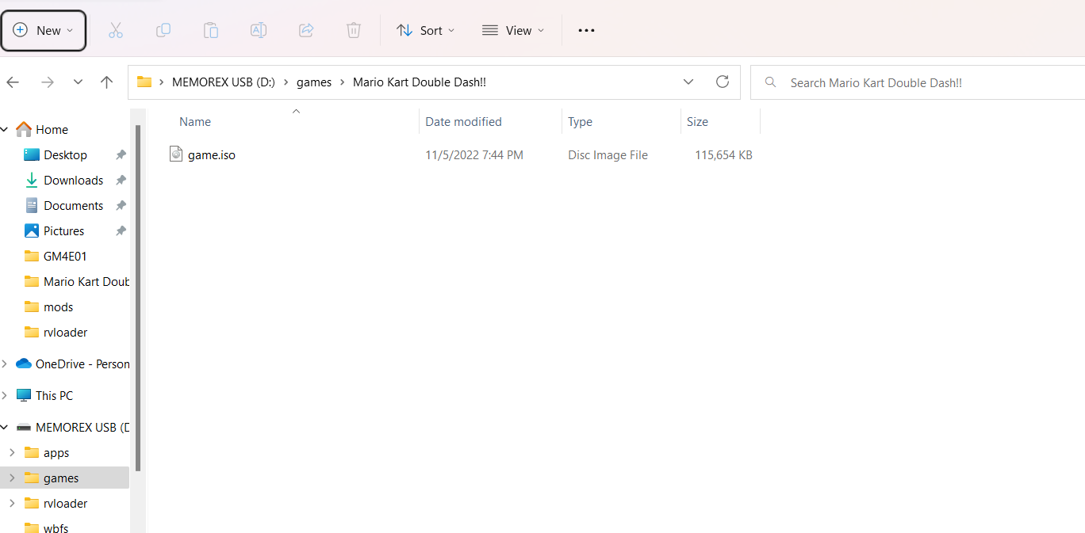Open the View options dropdown
Viewport: 1085px width, 533px height.
[x=513, y=30]
